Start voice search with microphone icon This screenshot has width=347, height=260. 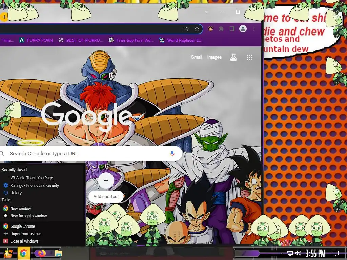coord(172,153)
